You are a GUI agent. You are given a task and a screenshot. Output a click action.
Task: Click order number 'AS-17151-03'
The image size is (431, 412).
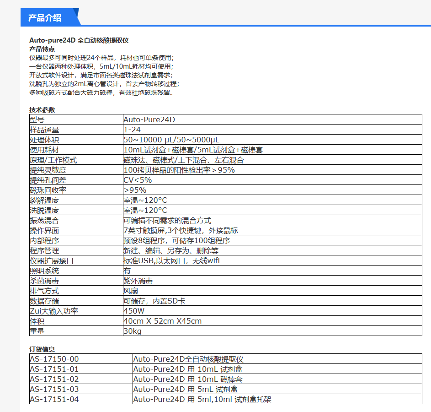54,389
